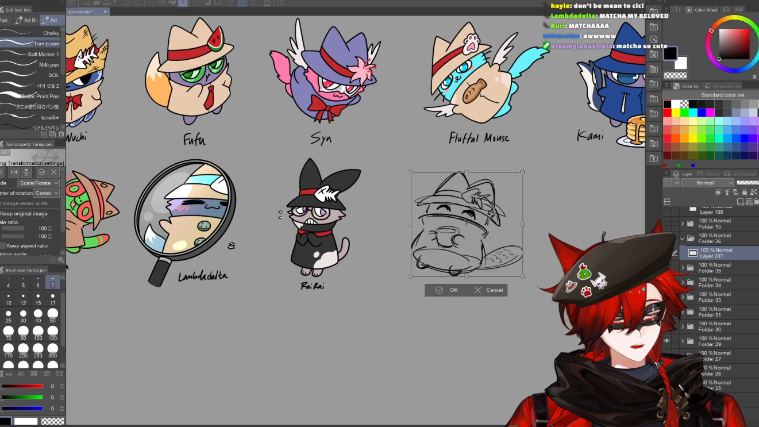Expand Folder 15 in the layer list
759x427 pixels.
(x=683, y=224)
